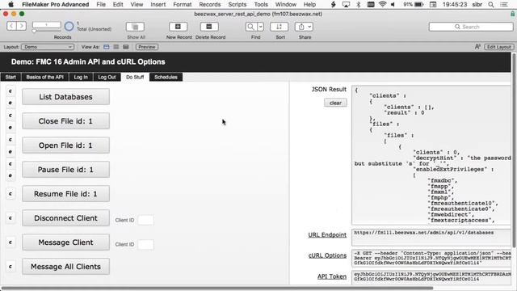Viewport: 517px width, 291px height.
Task: View as Form icon
Action: [x=106, y=47]
